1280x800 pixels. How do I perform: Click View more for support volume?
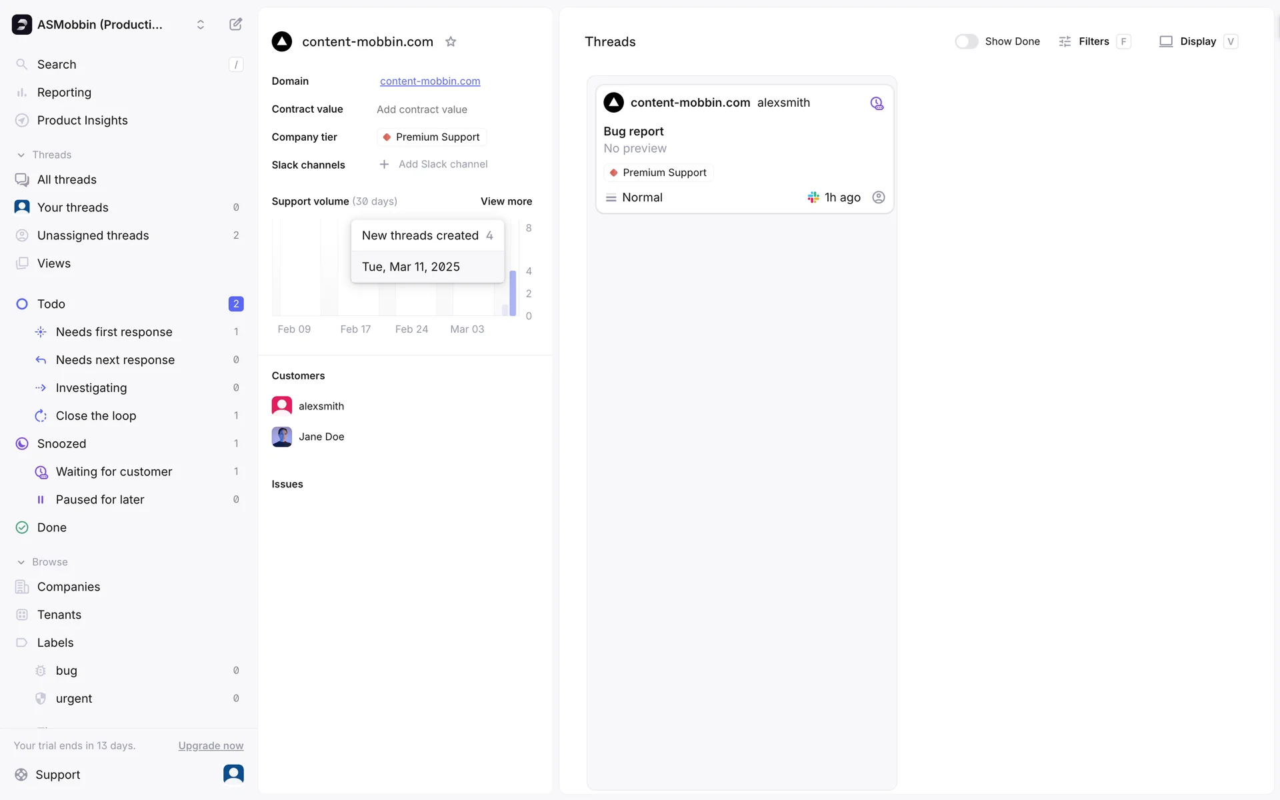[506, 201]
